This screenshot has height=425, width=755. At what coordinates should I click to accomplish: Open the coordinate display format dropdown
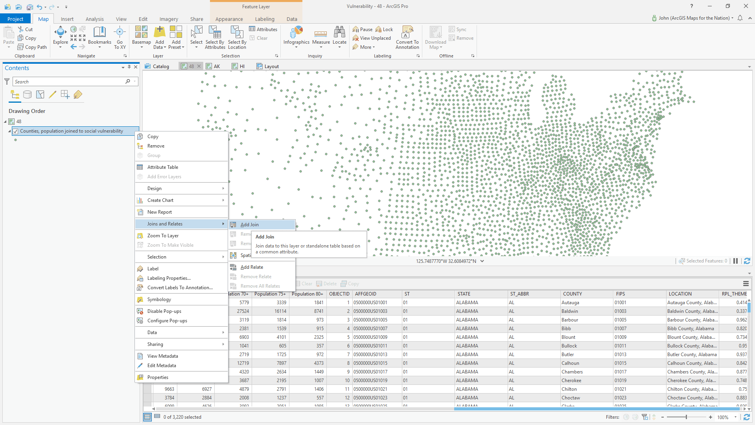point(482,261)
